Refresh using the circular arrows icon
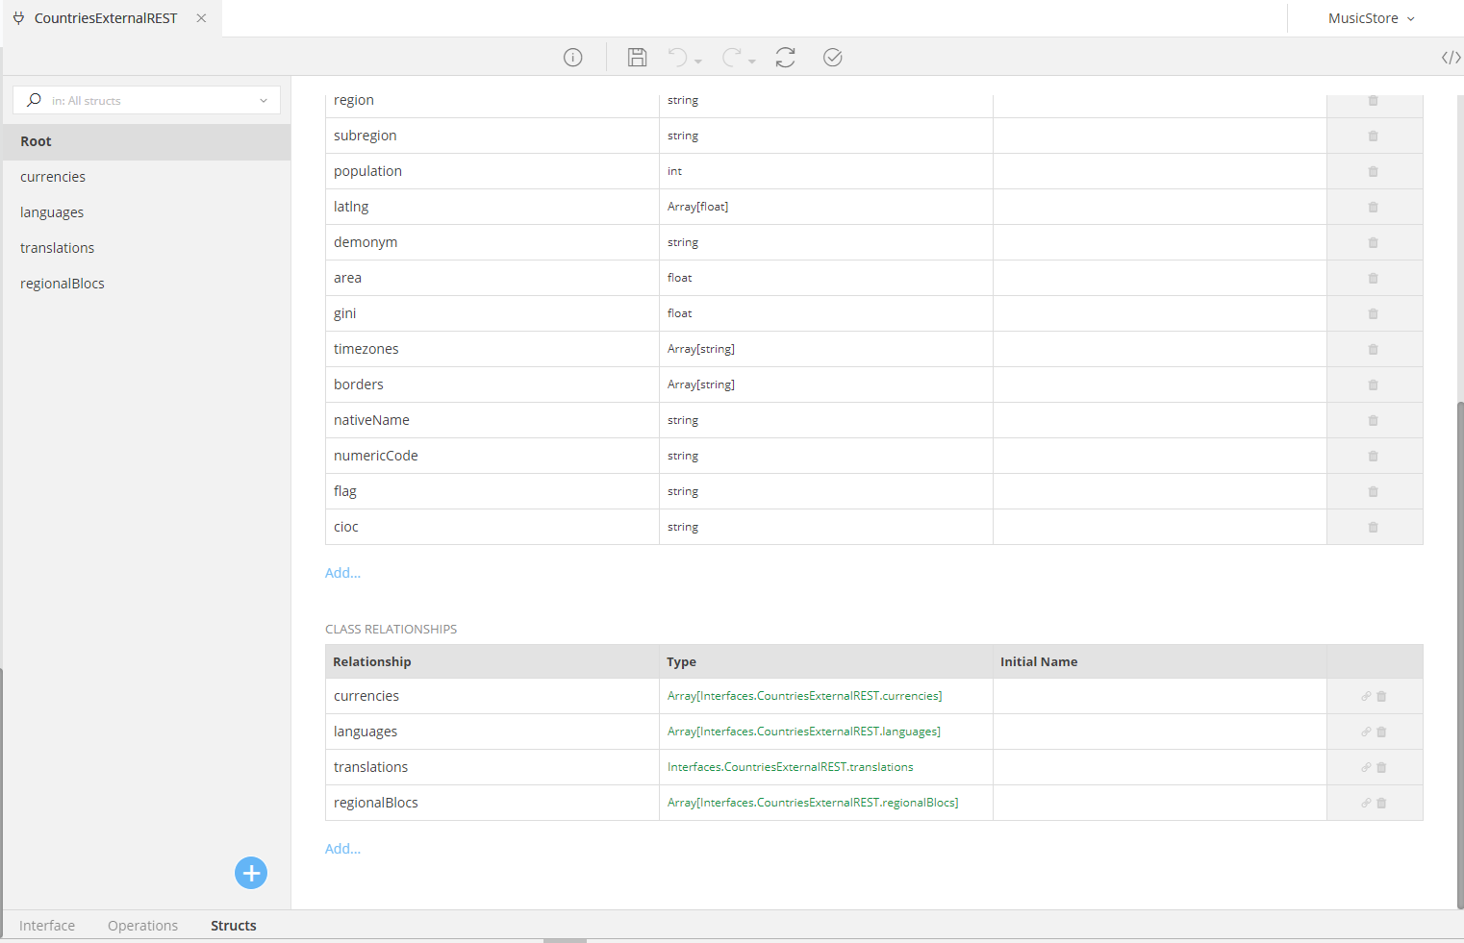The height and width of the screenshot is (943, 1464). [x=785, y=58]
